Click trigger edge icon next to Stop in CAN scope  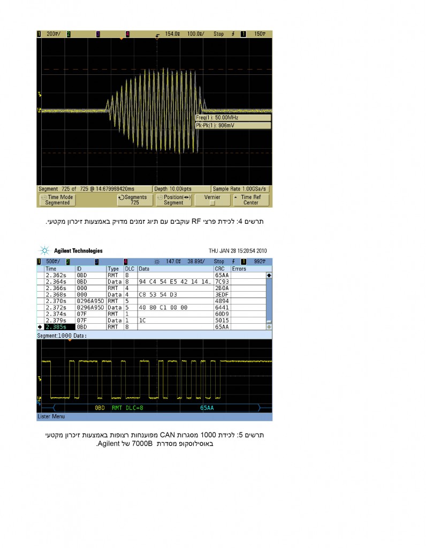point(233,261)
